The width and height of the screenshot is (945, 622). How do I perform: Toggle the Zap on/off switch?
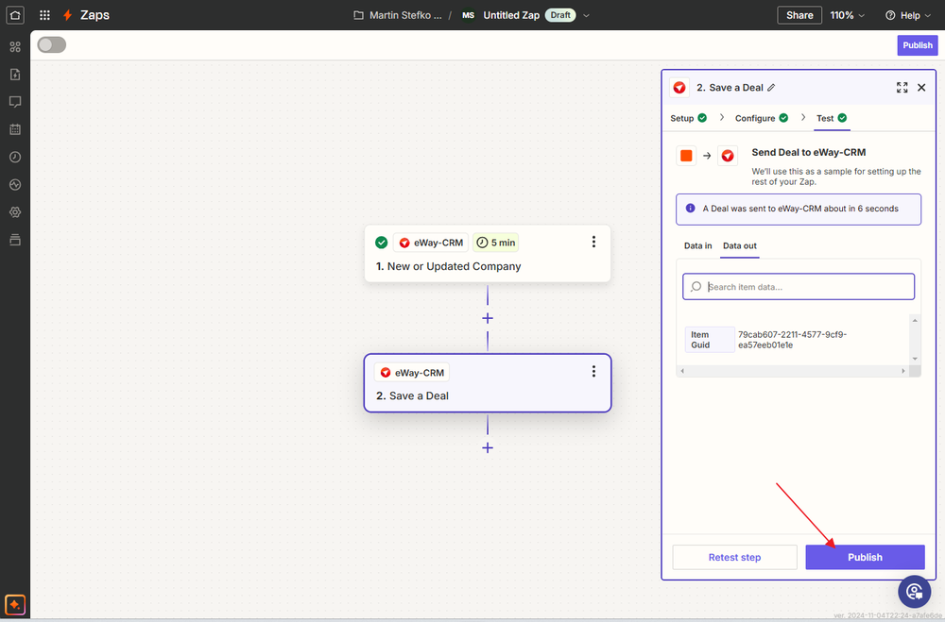click(x=52, y=44)
